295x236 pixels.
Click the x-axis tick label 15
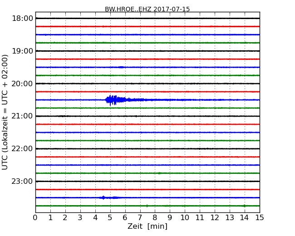point(260,217)
